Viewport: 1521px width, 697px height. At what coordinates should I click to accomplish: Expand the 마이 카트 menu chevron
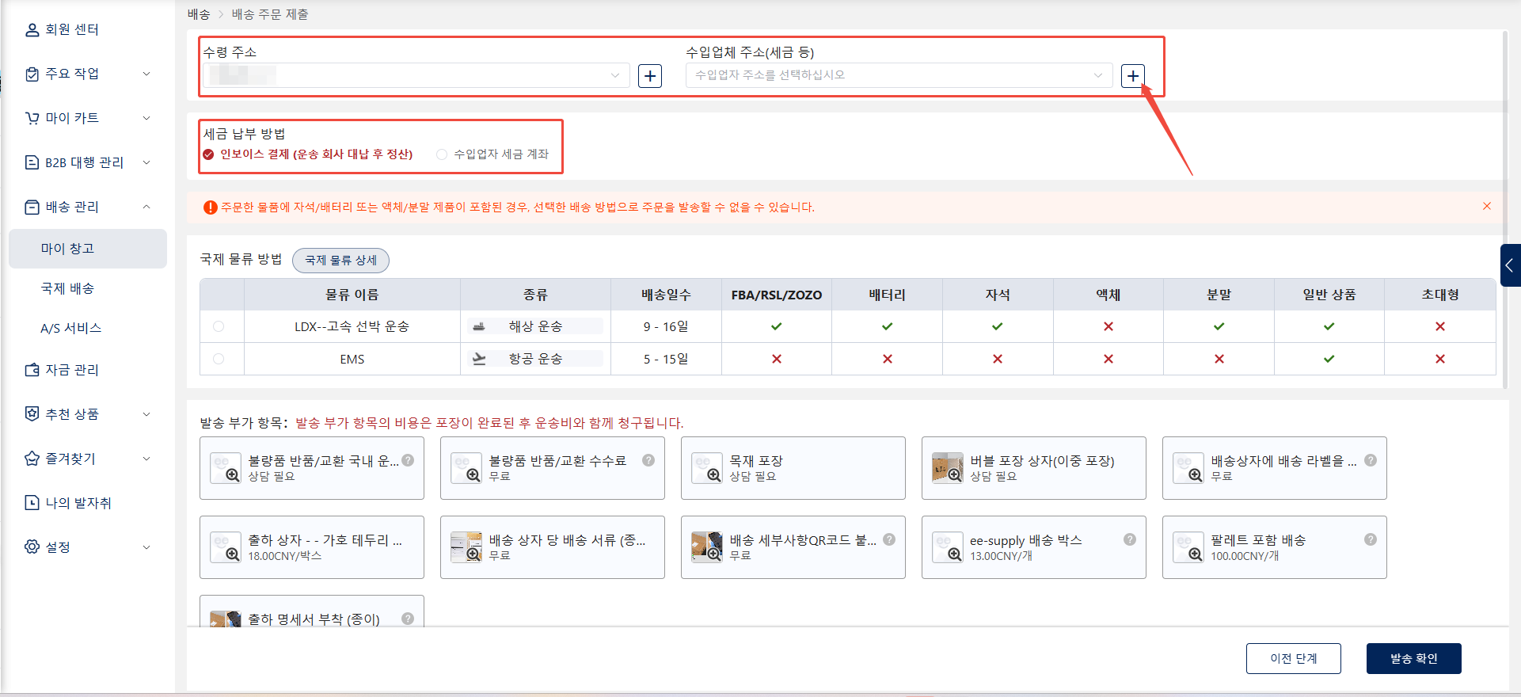146,118
